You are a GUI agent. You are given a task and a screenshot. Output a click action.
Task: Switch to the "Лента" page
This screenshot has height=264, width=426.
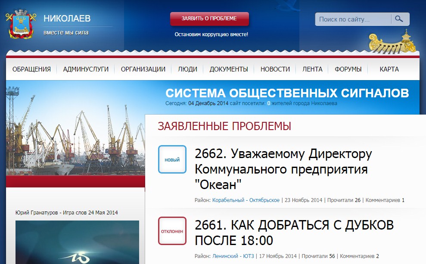point(312,69)
